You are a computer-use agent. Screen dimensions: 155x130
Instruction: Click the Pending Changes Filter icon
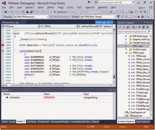pos(133,27)
